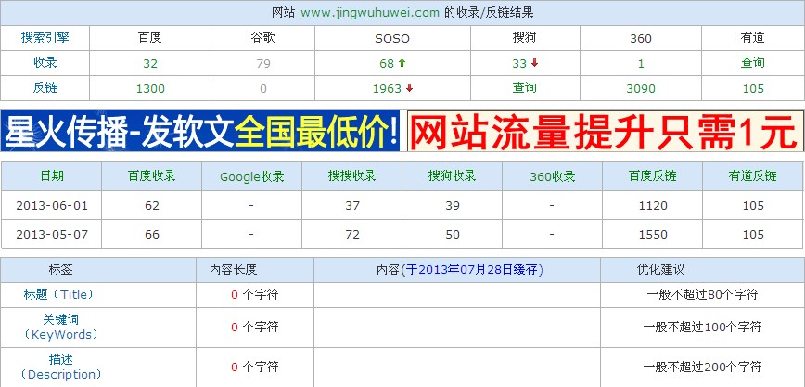The image size is (805, 387).
Task: Click the red down arrow beside 搜狗 33
Action: (x=534, y=63)
